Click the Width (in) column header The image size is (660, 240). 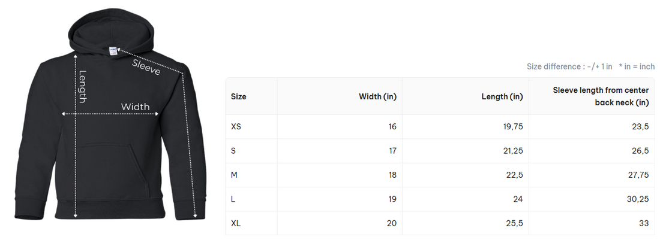[x=377, y=96]
